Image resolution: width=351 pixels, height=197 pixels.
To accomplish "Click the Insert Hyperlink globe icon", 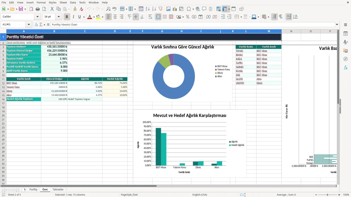I will 198,9.
